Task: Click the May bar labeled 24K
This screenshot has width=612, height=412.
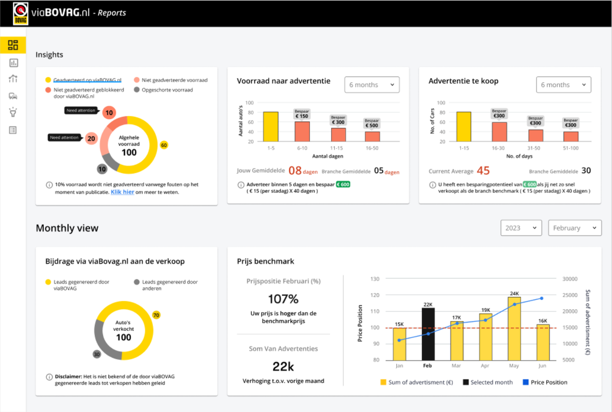Action: pos(514,328)
